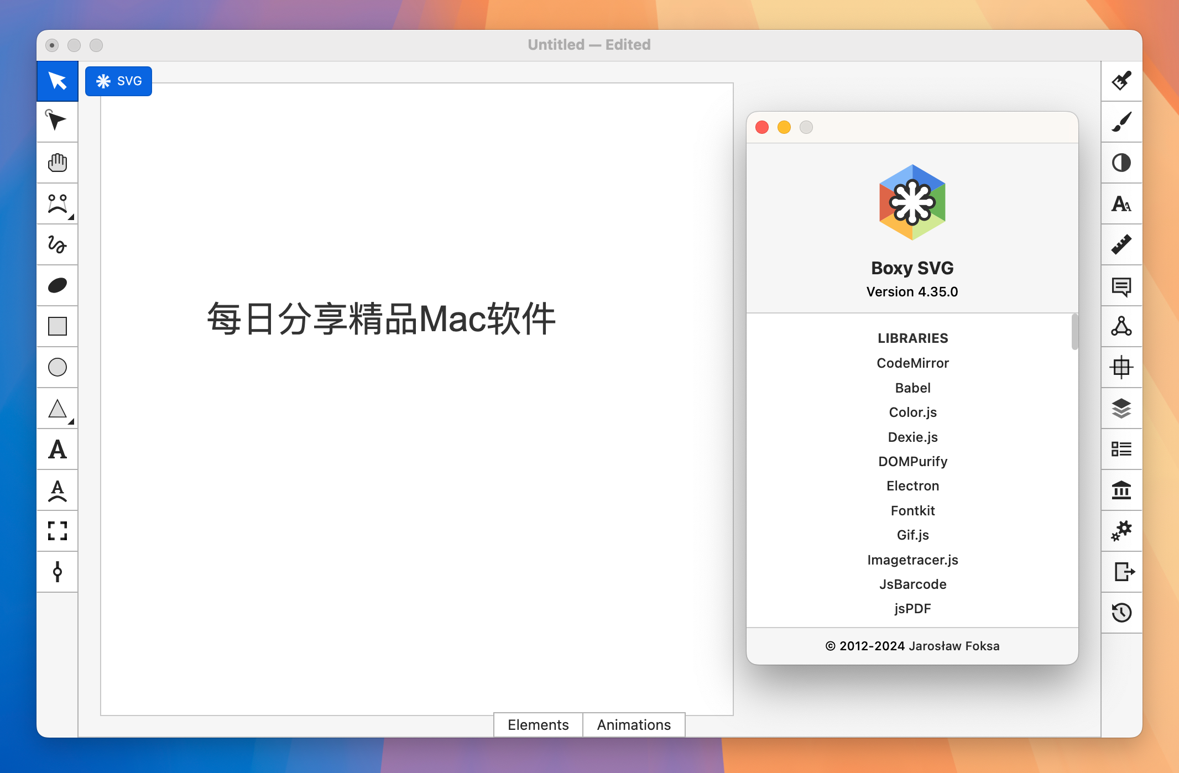This screenshot has width=1179, height=773.
Task: Click the SVG root element button
Action: pos(118,81)
